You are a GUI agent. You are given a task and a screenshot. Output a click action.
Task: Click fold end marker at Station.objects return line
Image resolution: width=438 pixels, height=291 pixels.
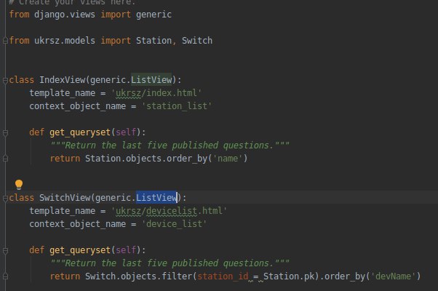[5, 159]
